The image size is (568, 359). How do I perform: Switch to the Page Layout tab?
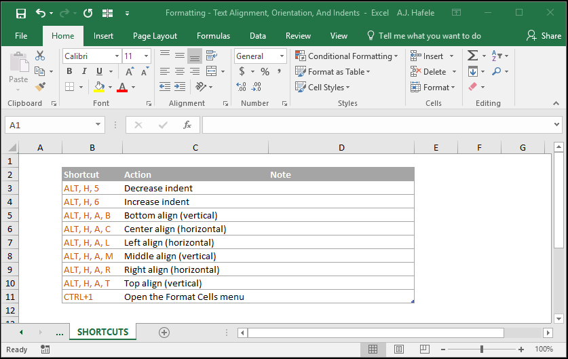click(155, 36)
